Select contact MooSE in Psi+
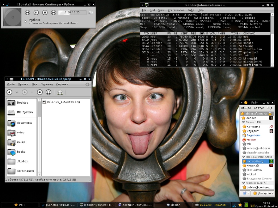The image size is (278, 208). coord(258,140)
